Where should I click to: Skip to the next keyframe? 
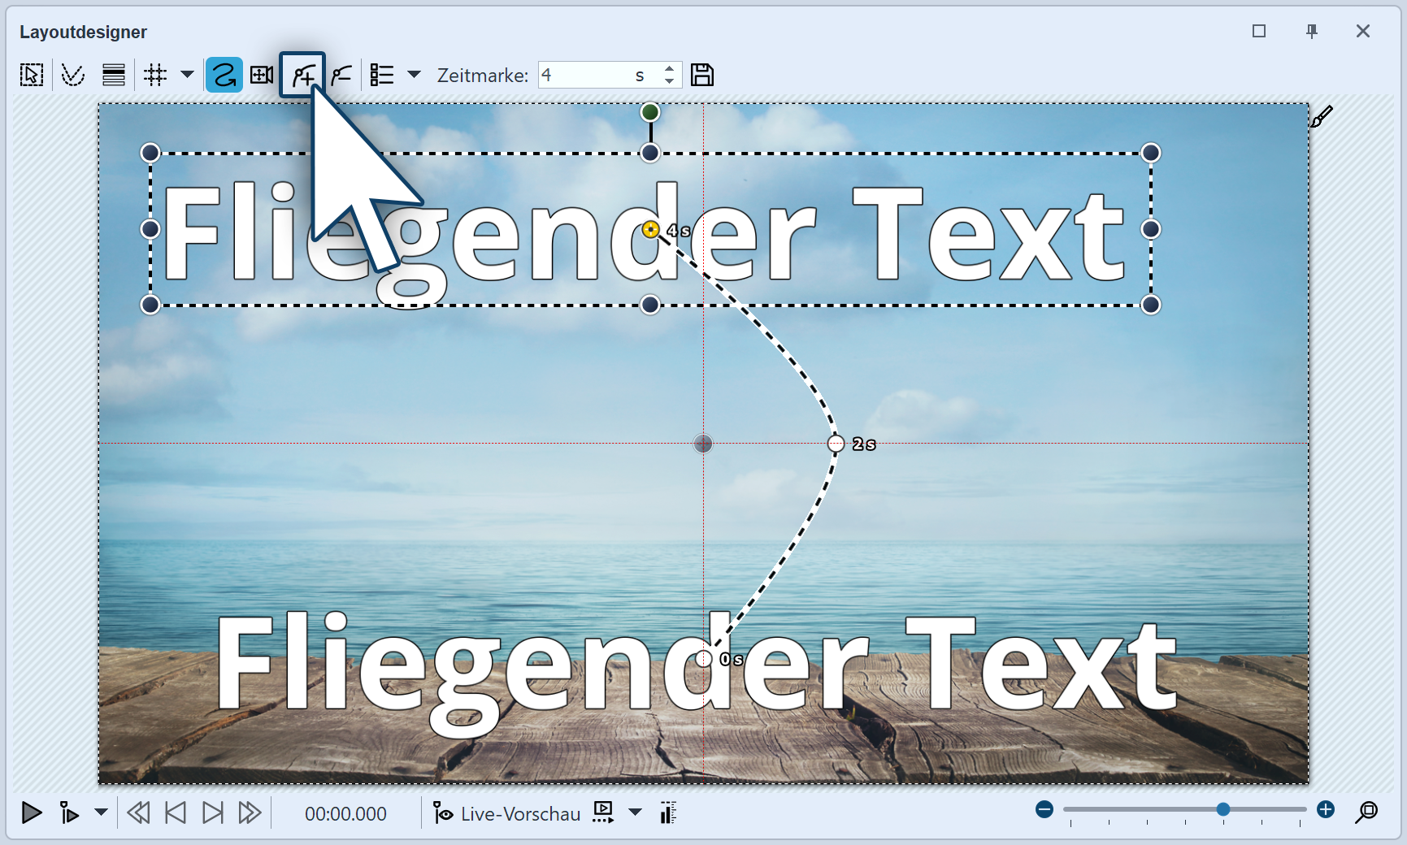click(x=213, y=812)
